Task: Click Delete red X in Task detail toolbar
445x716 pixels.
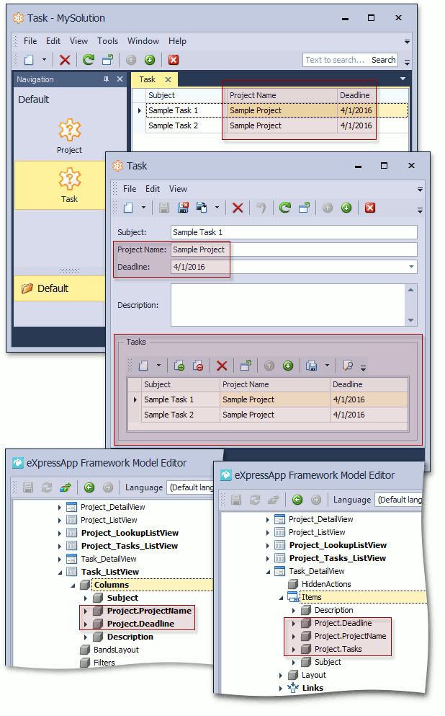Action: [238, 208]
